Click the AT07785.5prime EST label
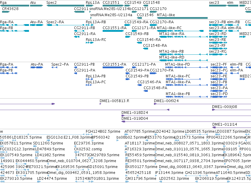The height and width of the screenshot is (183, 251). (140, 132)
